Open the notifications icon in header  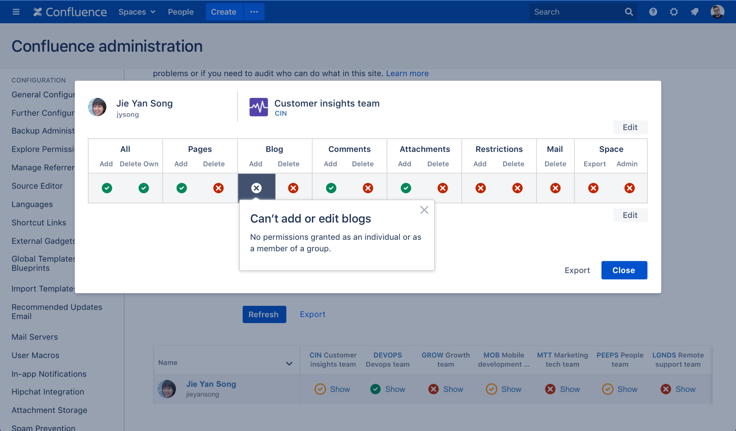(695, 12)
